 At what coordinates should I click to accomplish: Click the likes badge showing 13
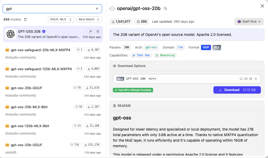pyautogui.click(x=77, y=126)
